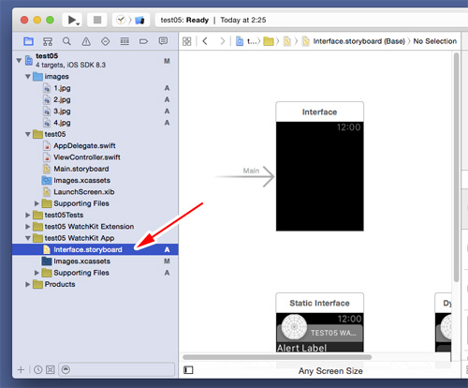Open Main.storyboard
The image size is (468, 388).
pyautogui.click(x=81, y=169)
